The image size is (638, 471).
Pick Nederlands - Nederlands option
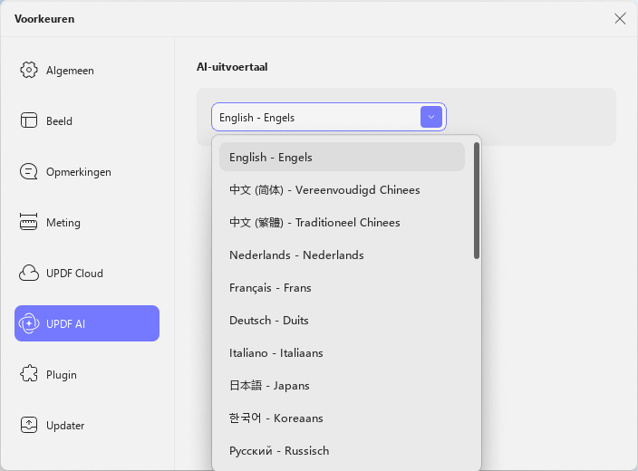(342, 255)
